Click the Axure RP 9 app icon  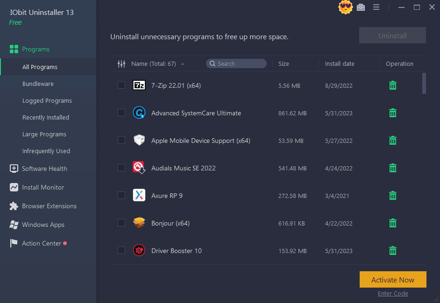click(x=139, y=196)
